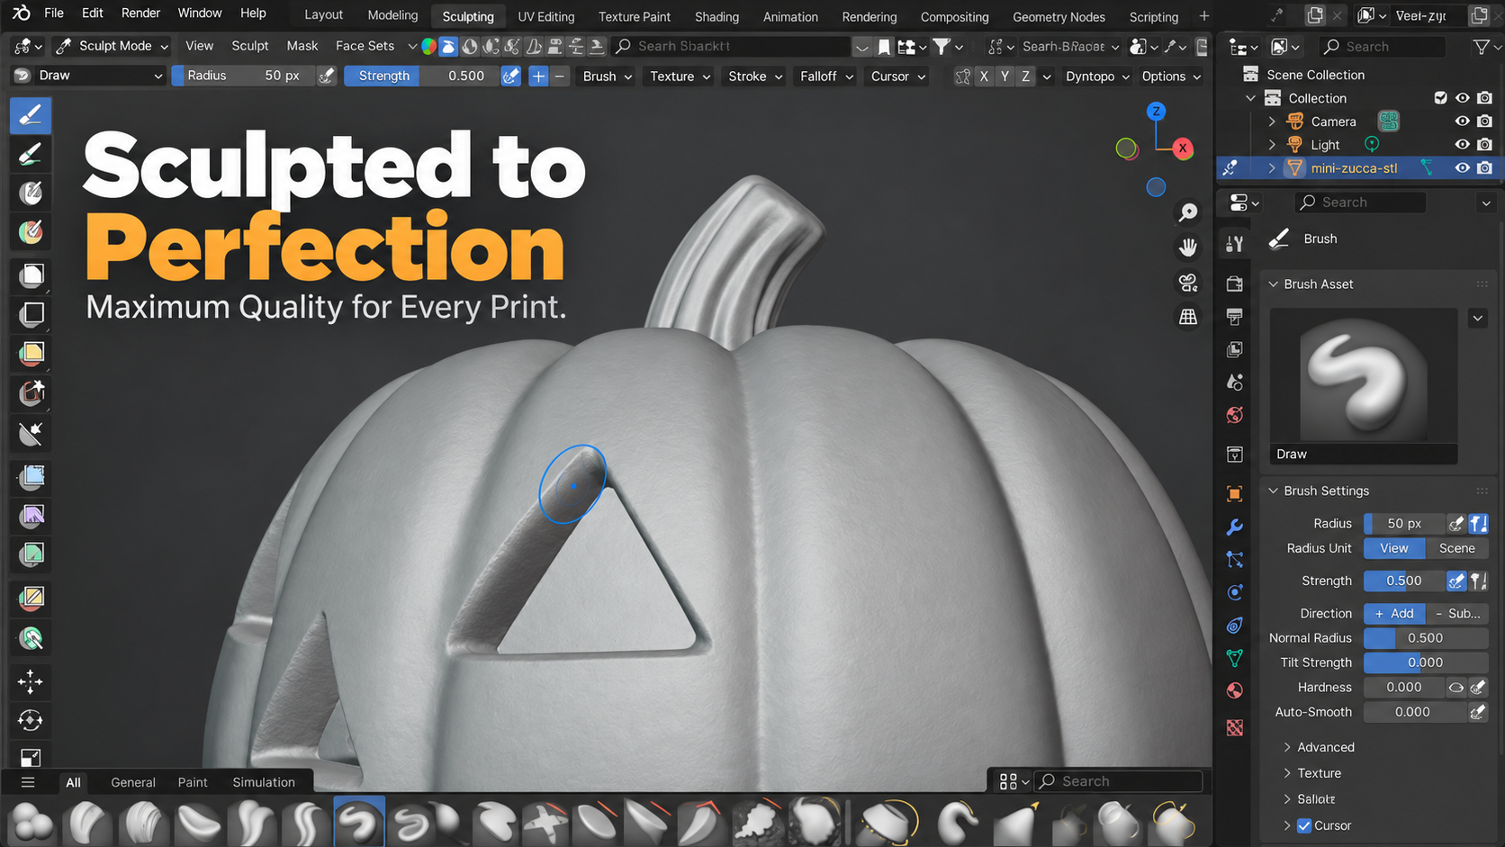The image size is (1505, 847).
Task: Click the zoom magnifier viewport icon
Action: point(1188,212)
